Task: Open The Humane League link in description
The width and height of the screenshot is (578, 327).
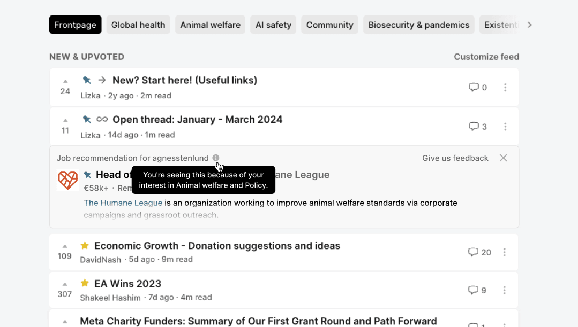Action: pos(123,203)
